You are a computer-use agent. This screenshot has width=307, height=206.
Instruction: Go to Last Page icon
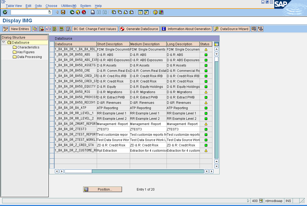click(x=131, y=12)
